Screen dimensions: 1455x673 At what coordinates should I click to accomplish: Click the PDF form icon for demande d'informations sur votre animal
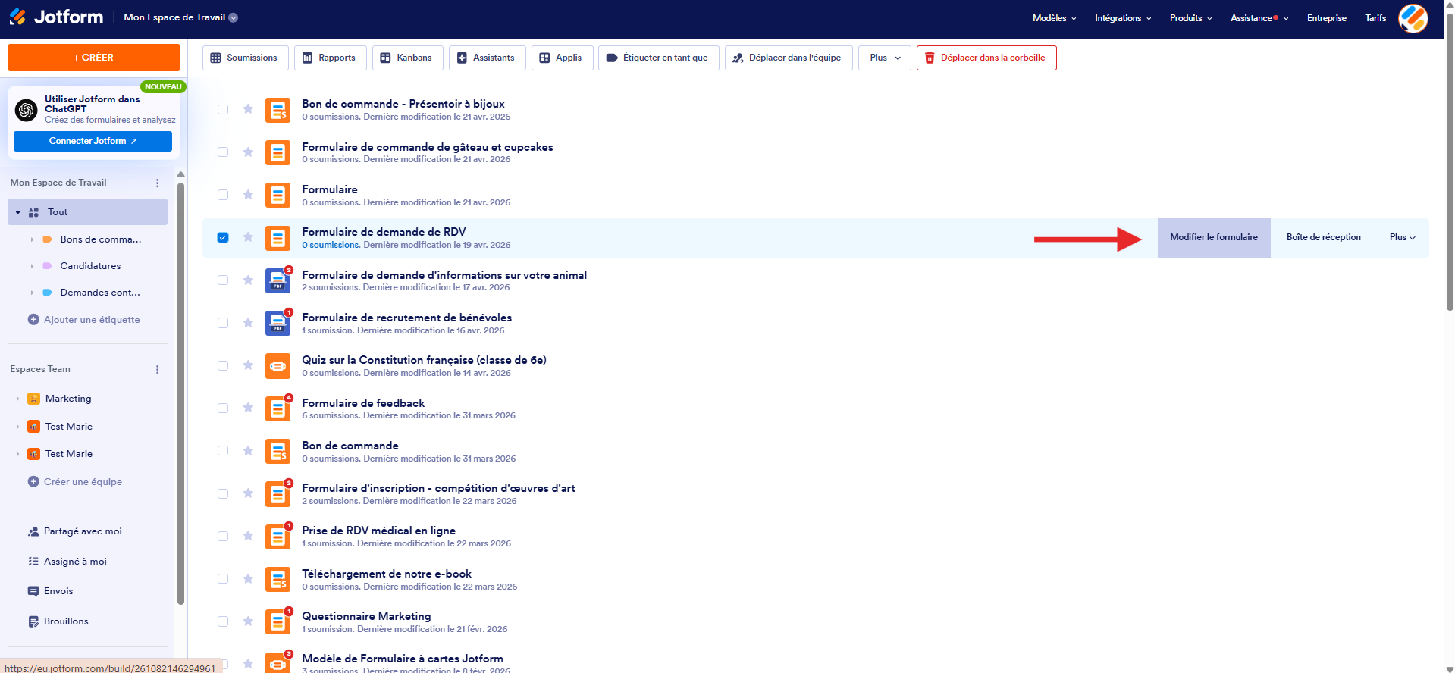tap(278, 280)
